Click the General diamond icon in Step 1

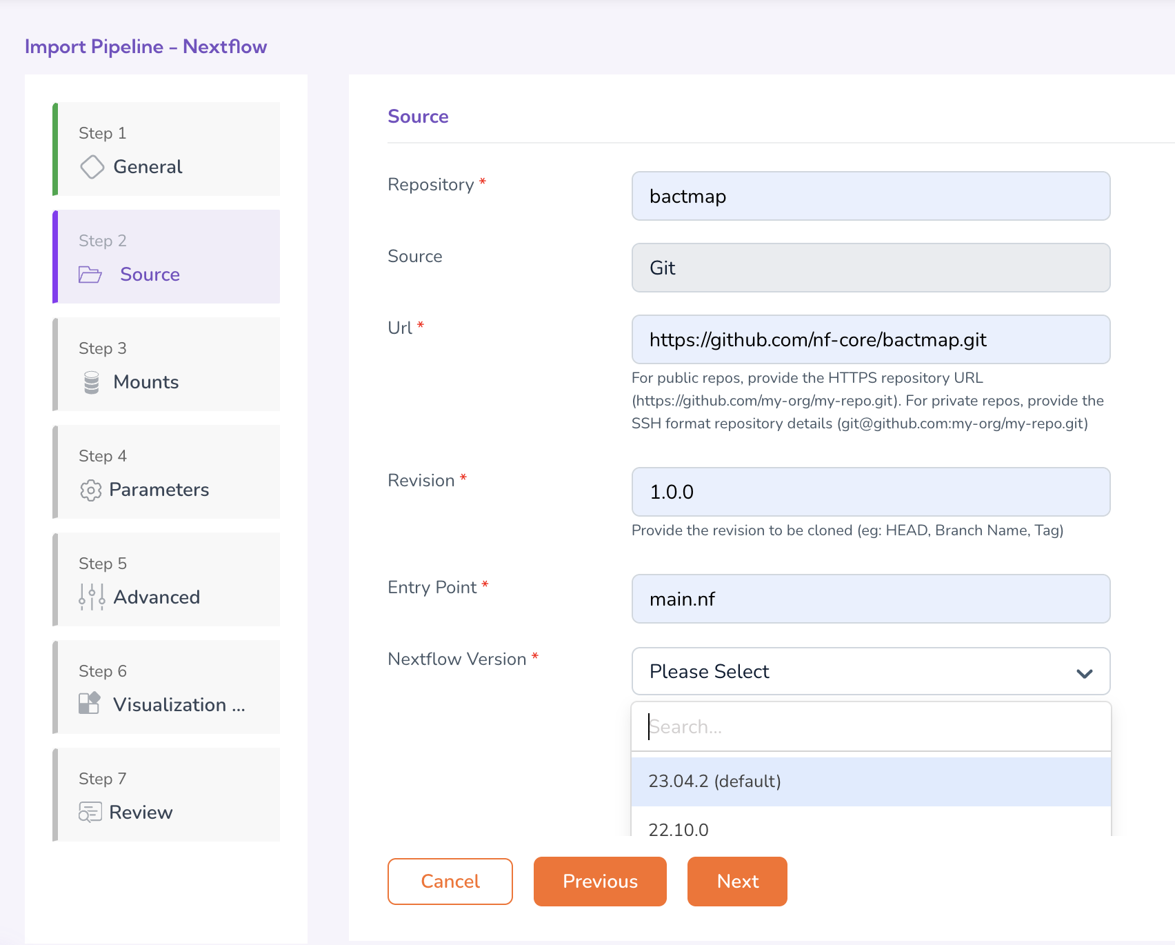click(92, 167)
